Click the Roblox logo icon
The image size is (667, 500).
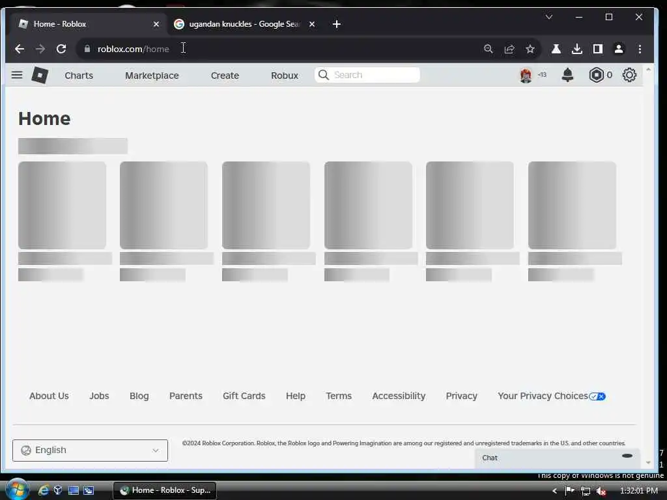click(40, 76)
